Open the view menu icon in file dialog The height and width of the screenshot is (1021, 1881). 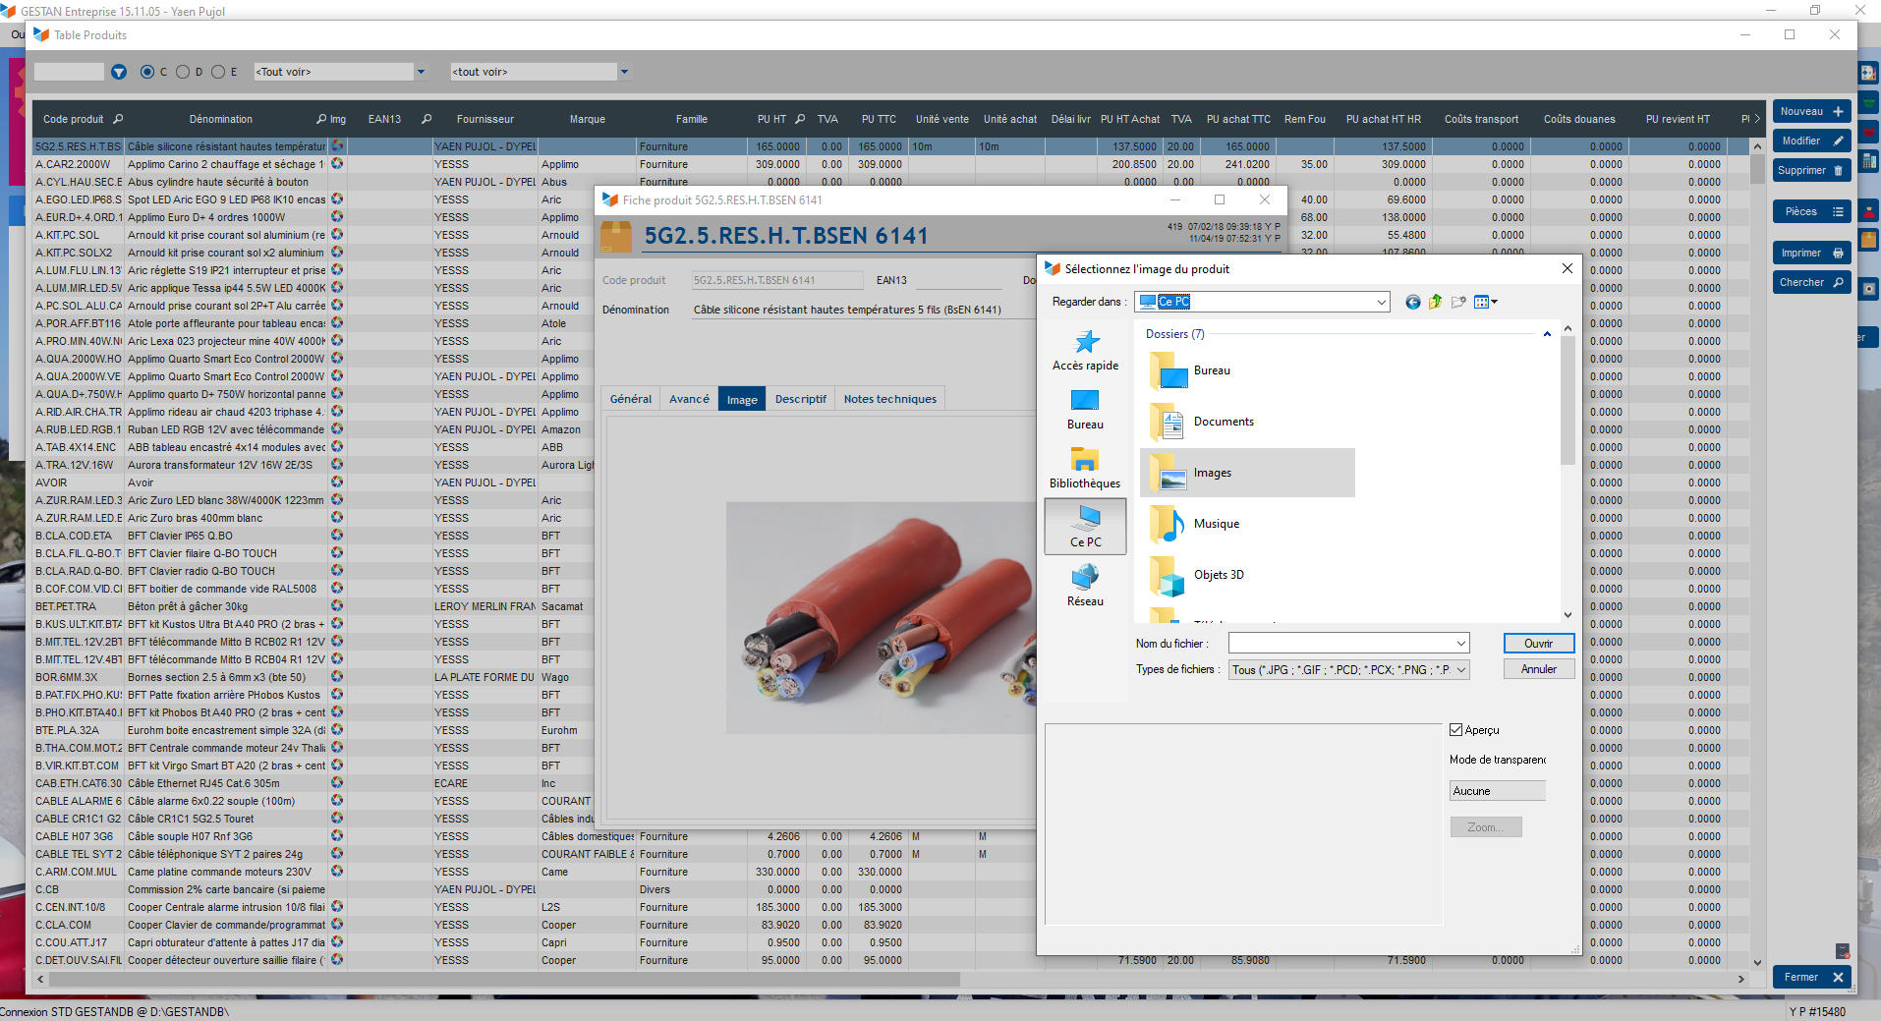coord(1485,302)
